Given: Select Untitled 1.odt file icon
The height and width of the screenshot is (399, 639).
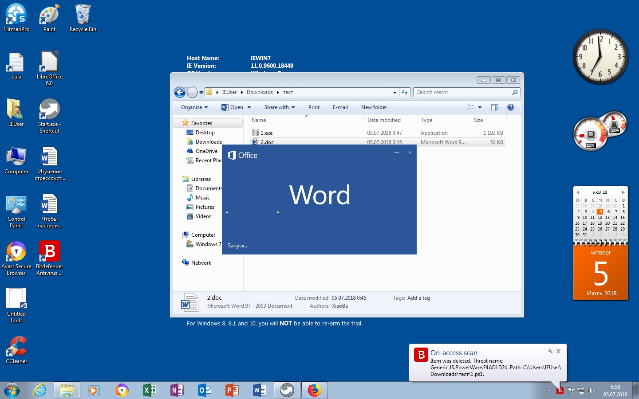Looking at the screenshot, I should (16, 305).
